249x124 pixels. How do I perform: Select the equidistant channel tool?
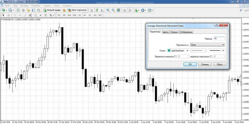[30, 15]
